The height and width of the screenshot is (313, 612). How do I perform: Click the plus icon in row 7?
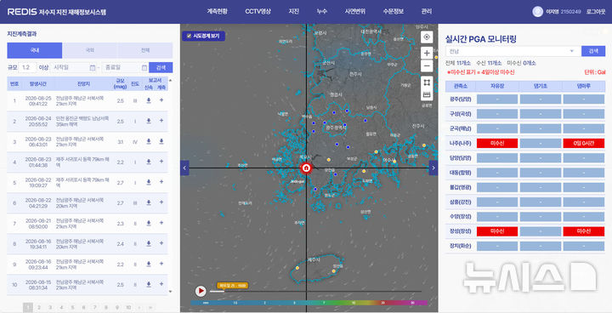coord(161,223)
